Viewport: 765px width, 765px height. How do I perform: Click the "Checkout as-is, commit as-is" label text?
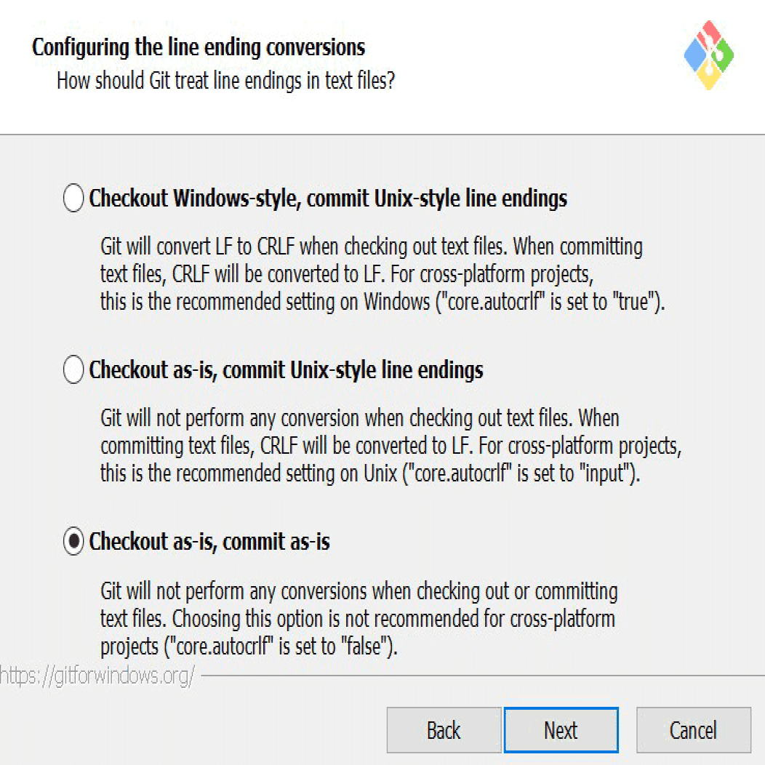(209, 542)
